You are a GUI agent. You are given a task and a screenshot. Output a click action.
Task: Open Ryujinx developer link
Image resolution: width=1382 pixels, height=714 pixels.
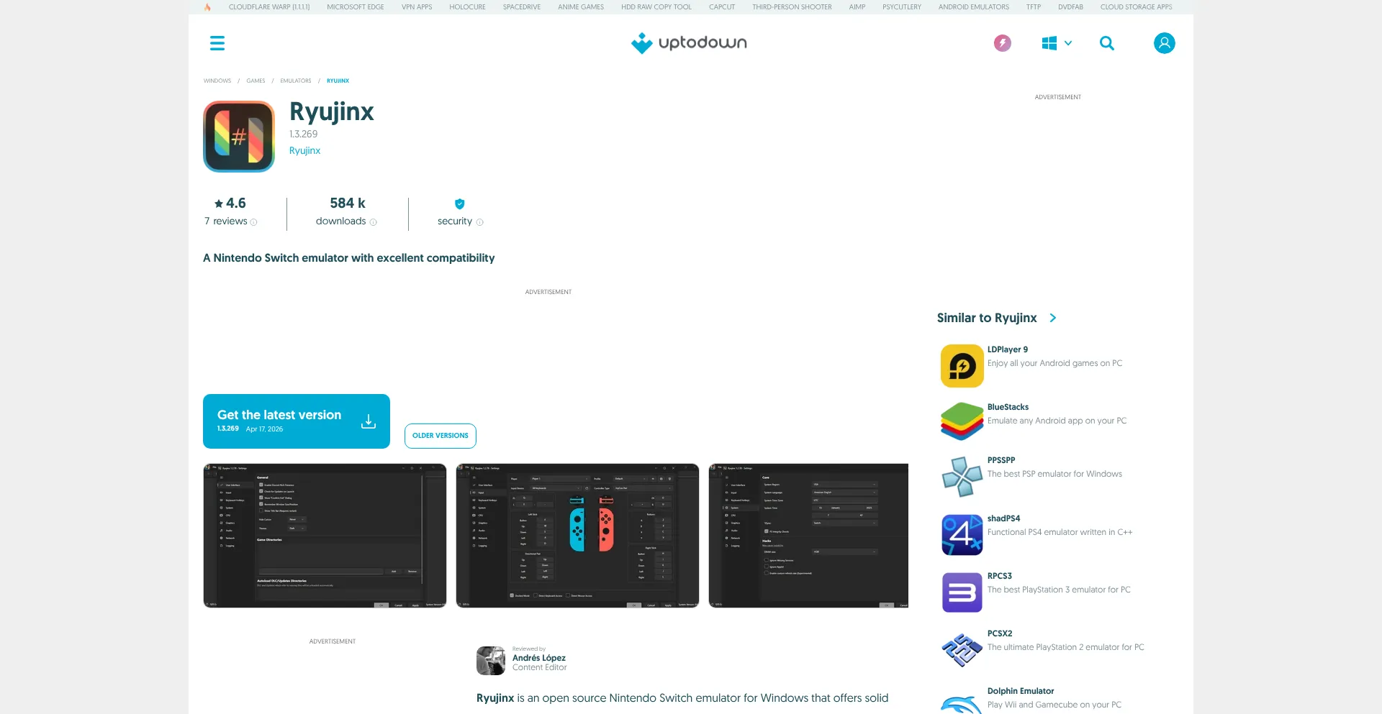[304, 150]
